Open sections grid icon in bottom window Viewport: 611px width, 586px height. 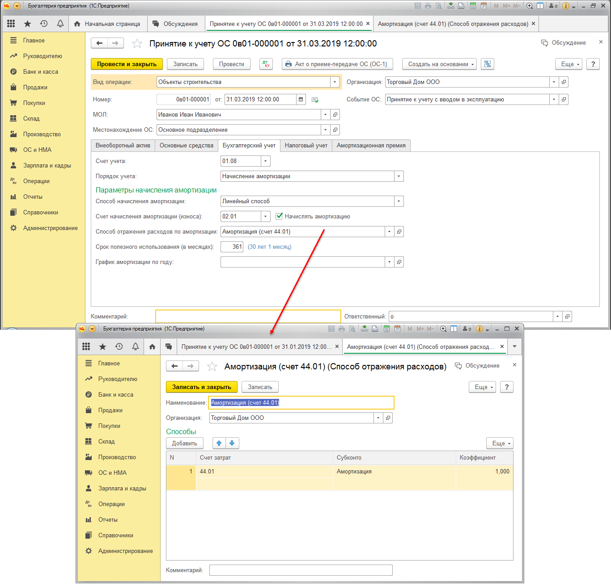click(86, 347)
